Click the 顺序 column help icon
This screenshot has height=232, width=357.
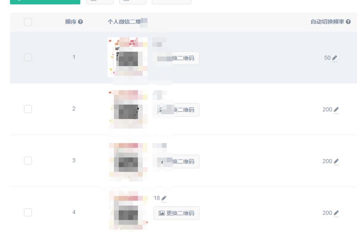80,22
